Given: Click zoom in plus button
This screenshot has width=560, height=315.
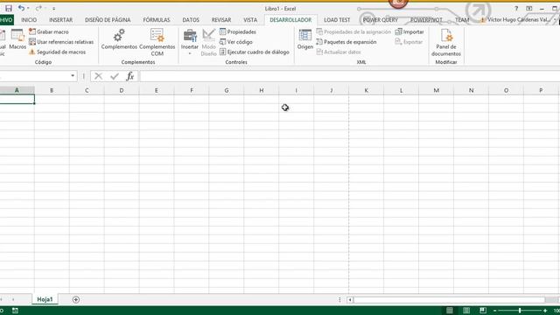Looking at the screenshot, I should pos(545,311).
